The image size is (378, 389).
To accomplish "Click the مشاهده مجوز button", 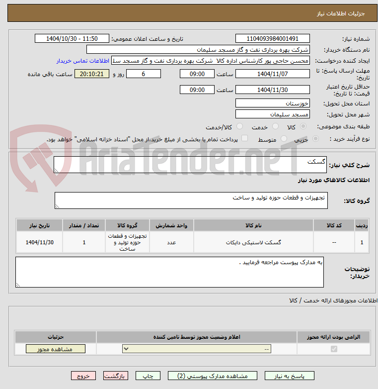I will [x=56, y=349].
